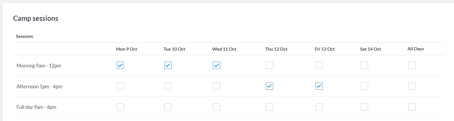454x121 pixels.
Task: Check Afternoon session for Tue 10 Oct
Action: [x=168, y=86]
